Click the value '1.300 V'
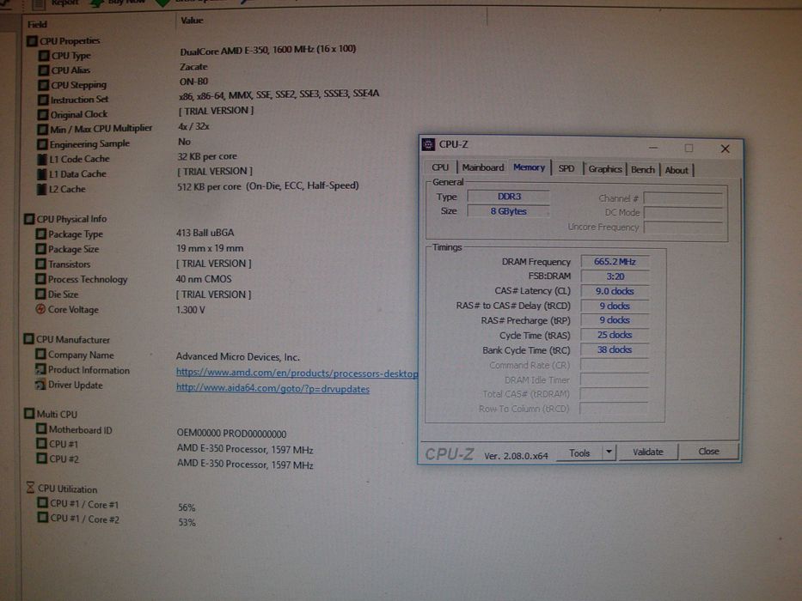 point(190,310)
